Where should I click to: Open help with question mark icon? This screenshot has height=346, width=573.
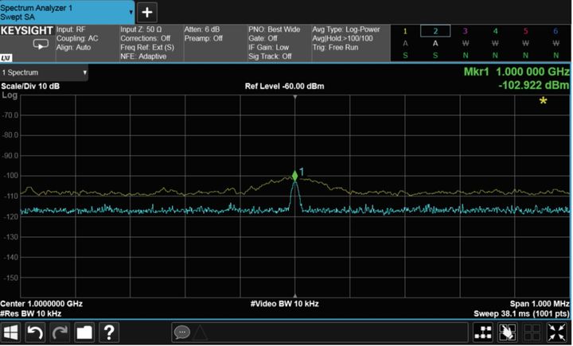108,332
